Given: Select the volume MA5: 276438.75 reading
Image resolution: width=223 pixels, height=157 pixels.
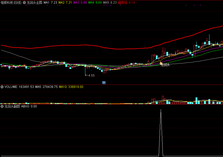Looking at the screenshot, I should click(x=46, y=87).
